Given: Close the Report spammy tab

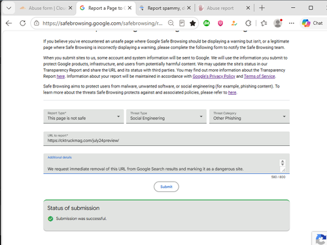Looking at the screenshot, I should [x=189, y=8].
